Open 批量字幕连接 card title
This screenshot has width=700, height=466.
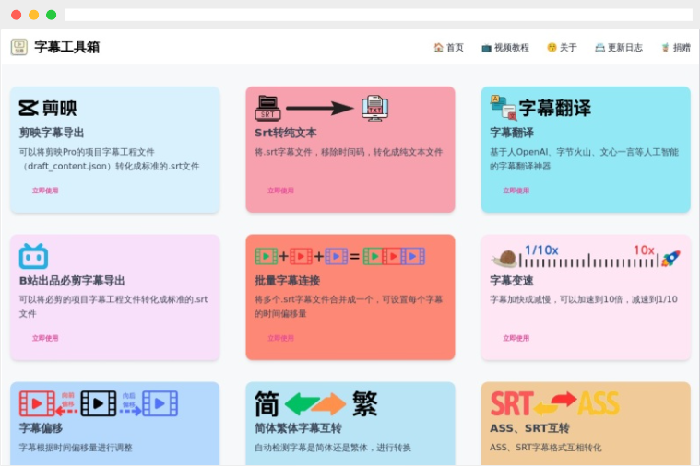click(287, 281)
